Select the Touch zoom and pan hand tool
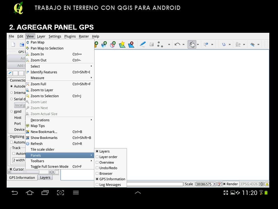Viewport: 278px width, 209px height. click(192, 44)
